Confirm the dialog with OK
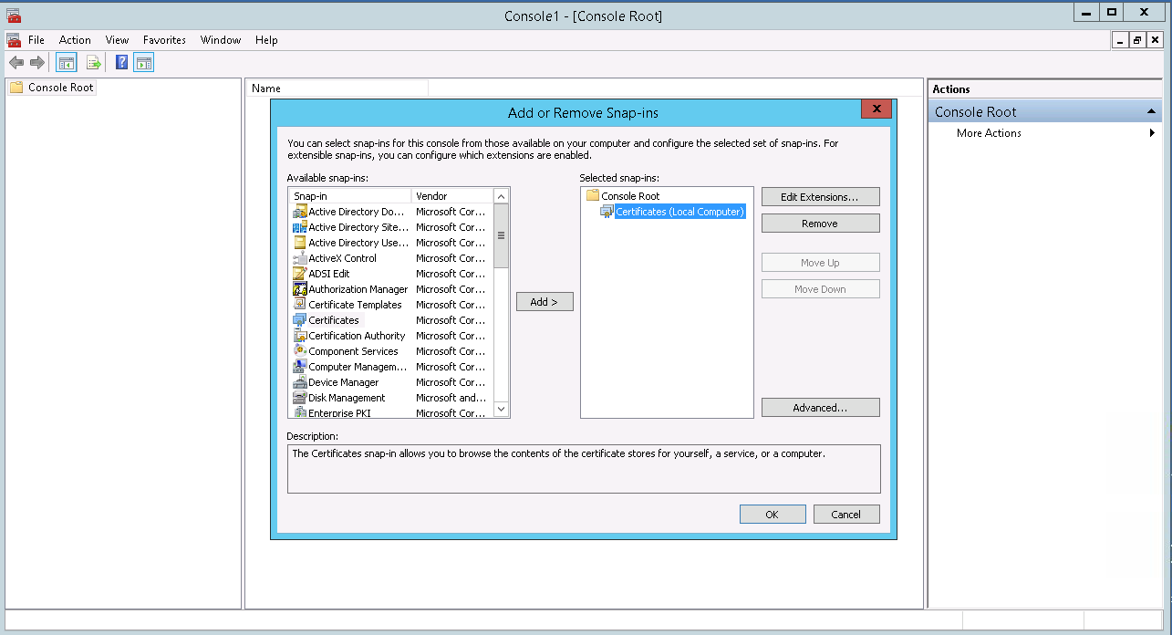 point(773,515)
